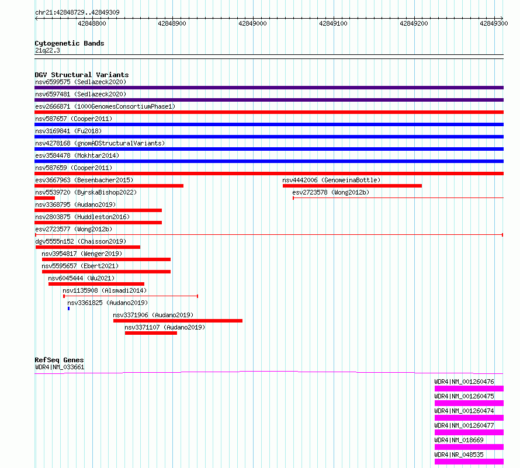
Task: Click the blue bar under esv3584478
Action: (x=269, y=161)
